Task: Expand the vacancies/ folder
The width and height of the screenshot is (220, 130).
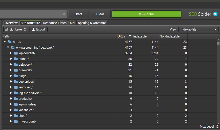Action: [x=11, y=110]
